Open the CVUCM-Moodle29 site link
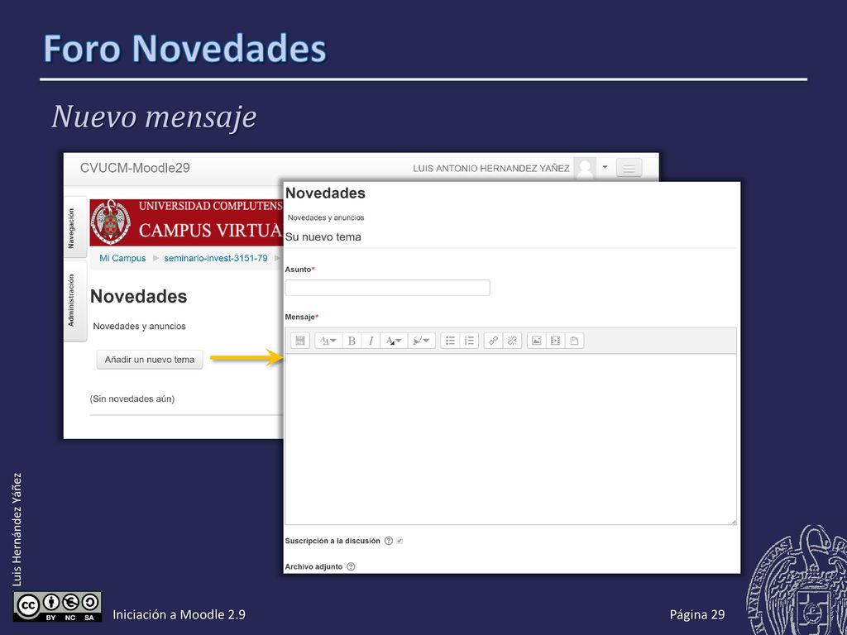Viewport: 847px width, 635px height. click(135, 168)
